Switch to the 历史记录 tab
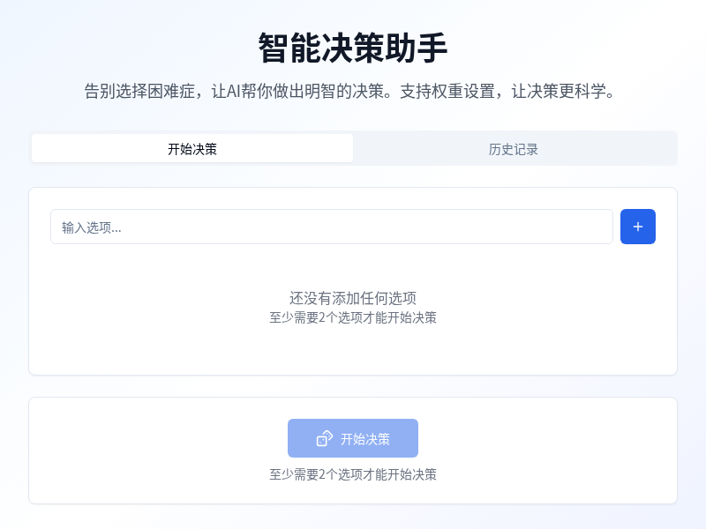 click(514, 149)
